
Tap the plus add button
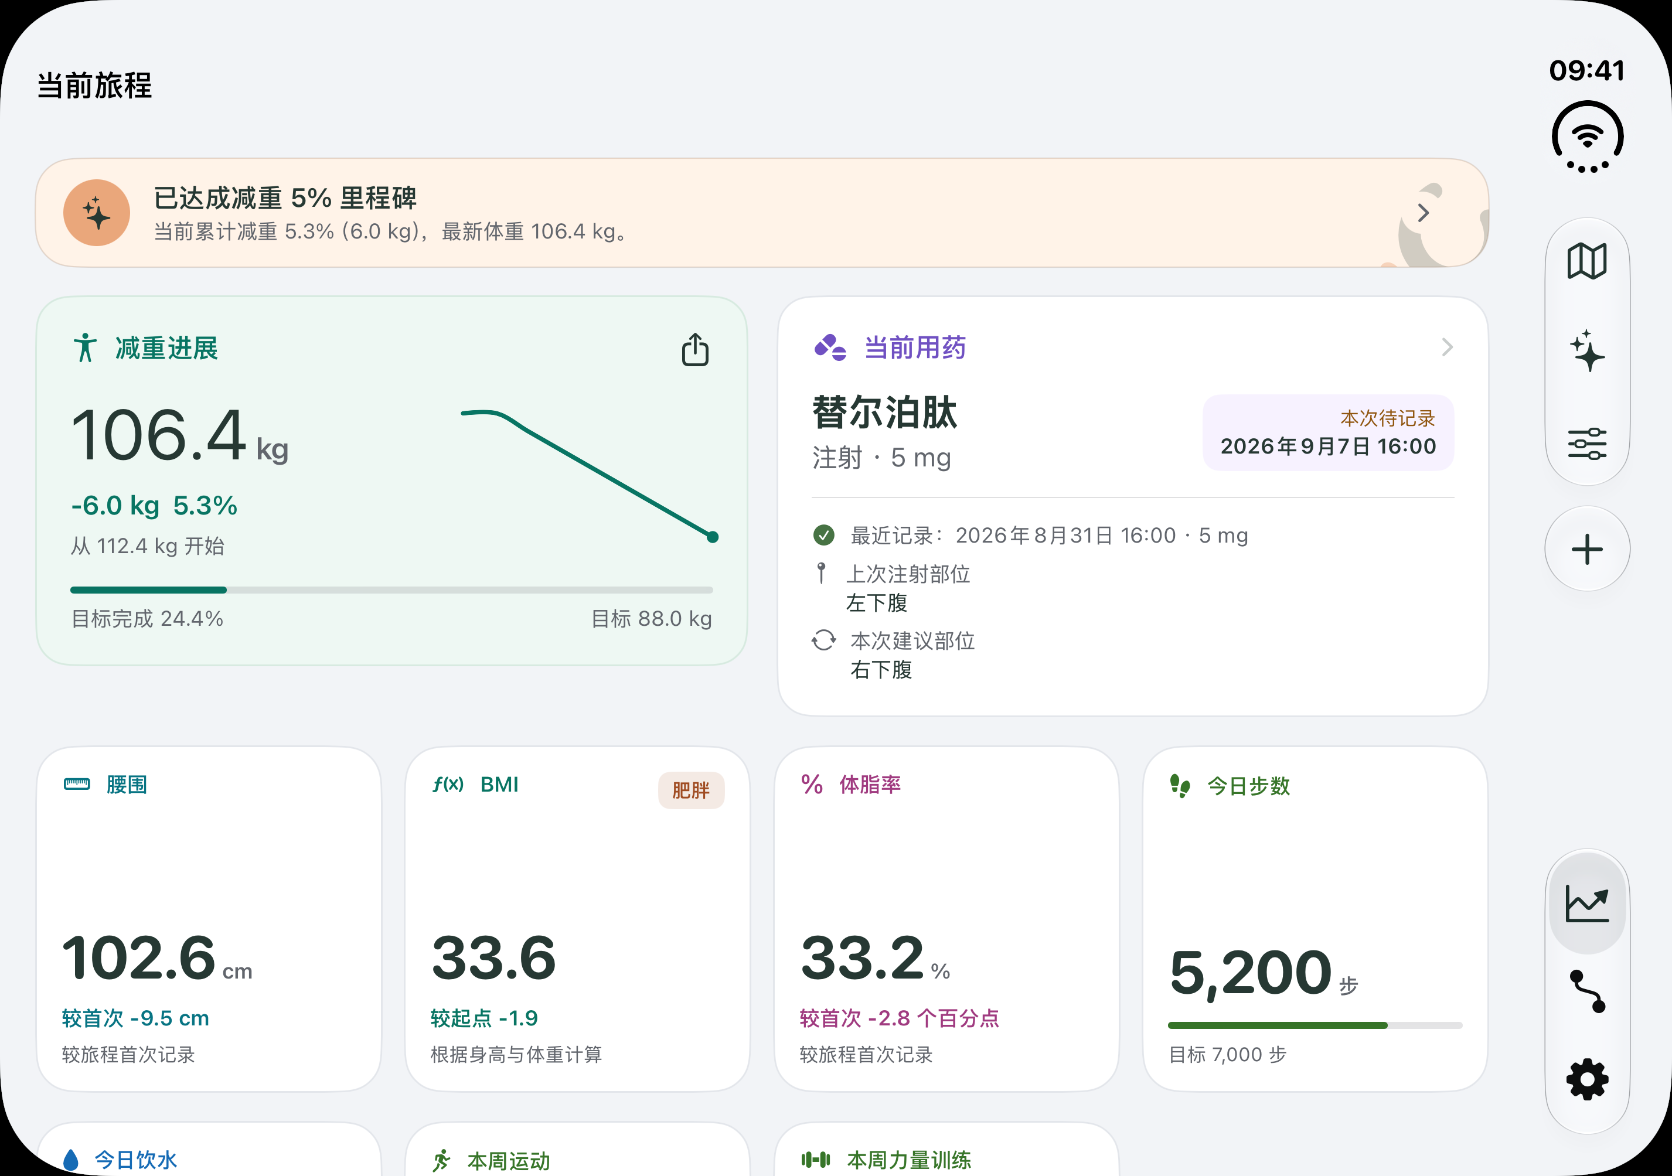(1587, 549)
